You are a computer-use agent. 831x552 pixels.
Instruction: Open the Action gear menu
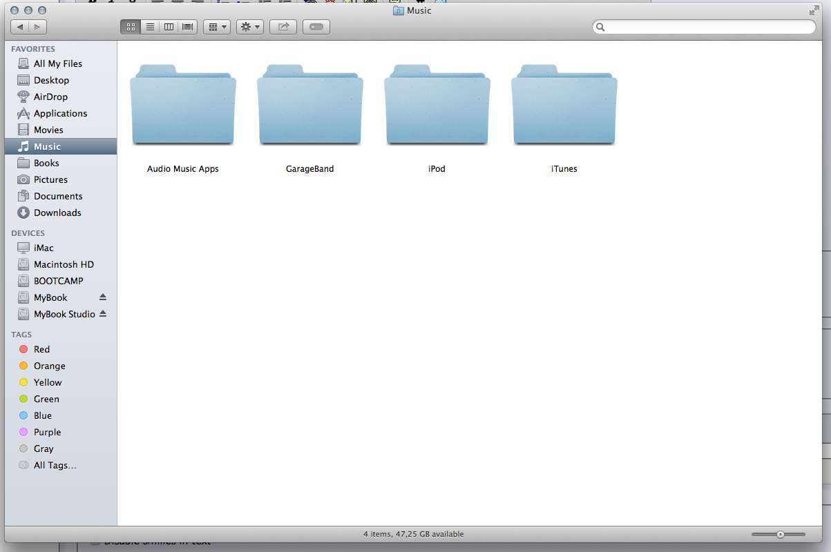click(250, 27)
